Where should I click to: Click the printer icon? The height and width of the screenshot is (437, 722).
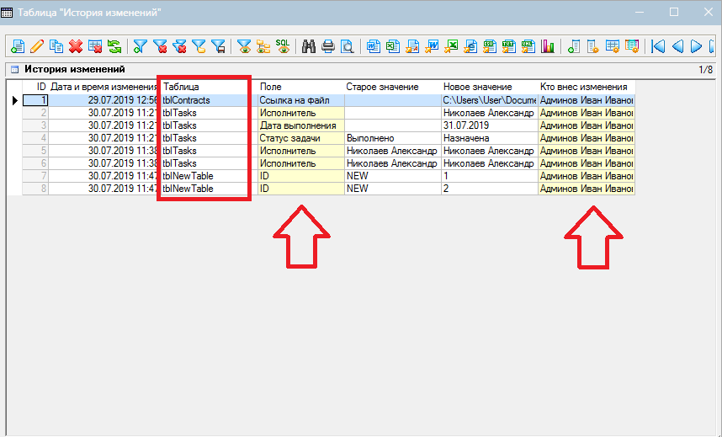click(x=328, y=46)
